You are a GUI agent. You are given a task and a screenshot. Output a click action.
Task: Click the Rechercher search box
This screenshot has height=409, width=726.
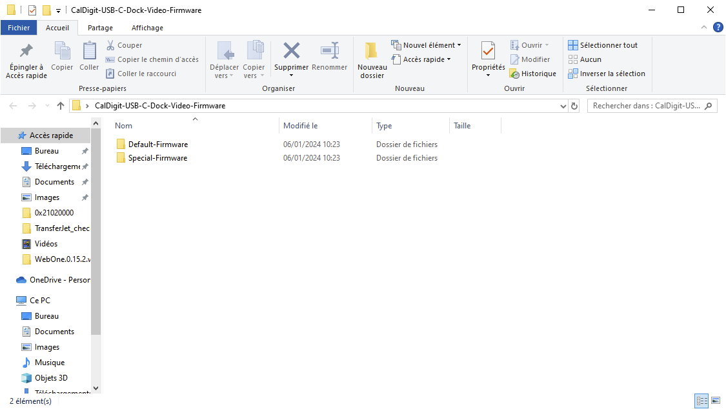652,106
